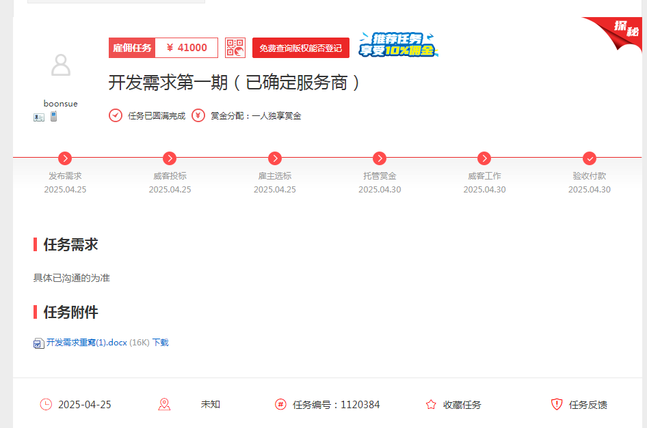Viewport: 647px width, 428px height.
Task: Click the mobile phone verification badge icon
Action: pos(53,117)
